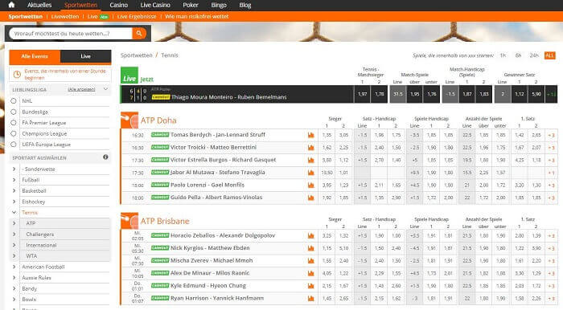Expand the WTA subcategory
This screenshot has height=310, width=563.
coord(14,256)
